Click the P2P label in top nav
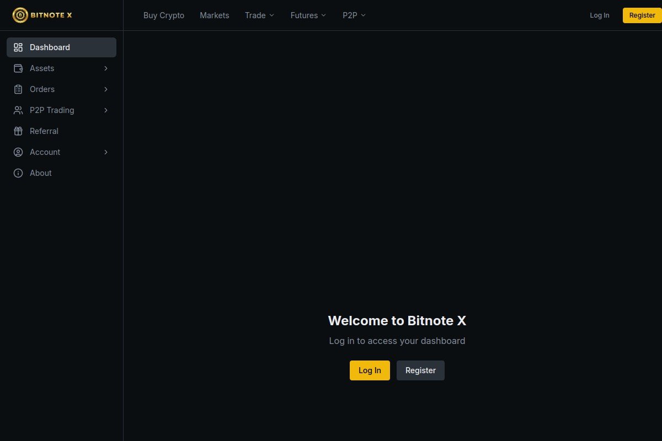Screen dimensions: 662x441 click(350, 15)
